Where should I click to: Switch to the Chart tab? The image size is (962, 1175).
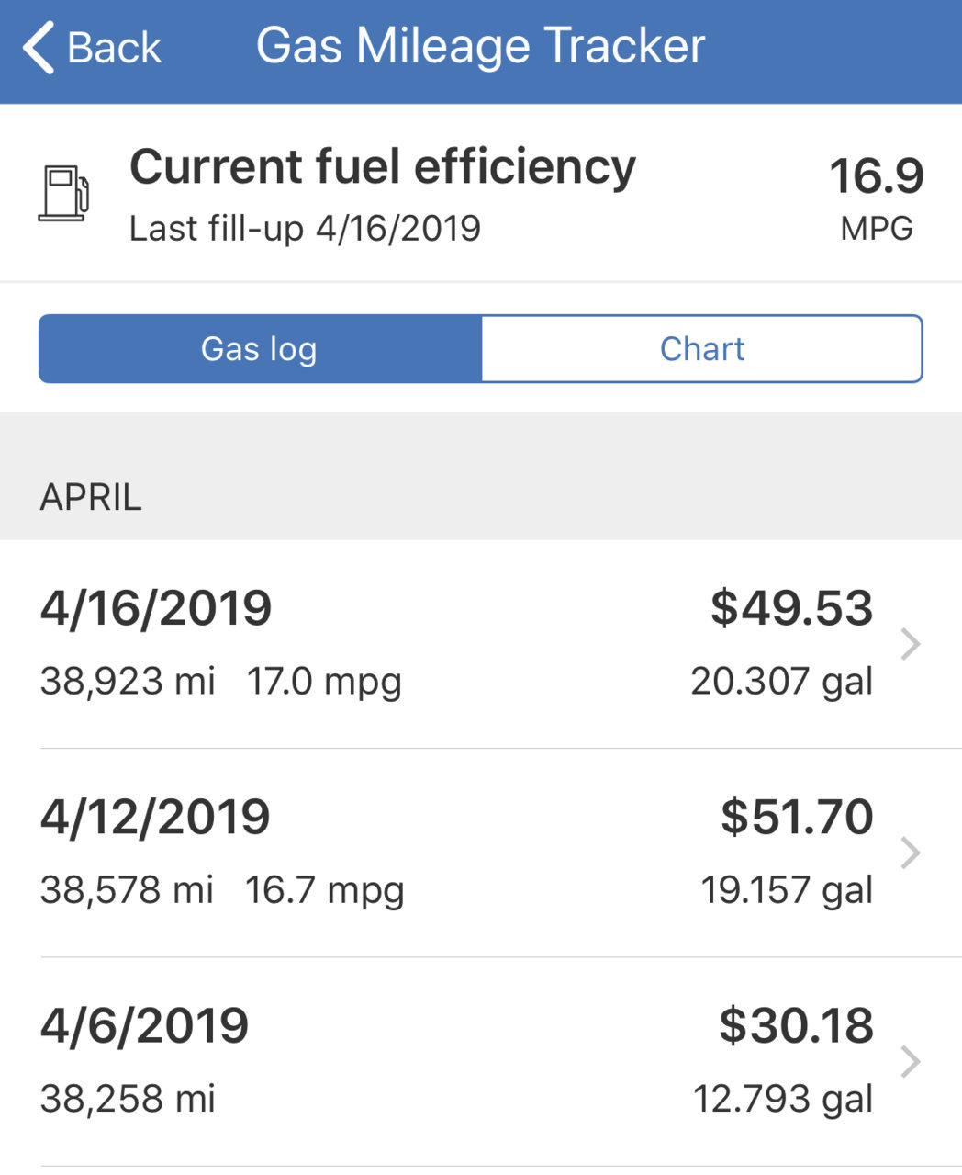(702, 349)
